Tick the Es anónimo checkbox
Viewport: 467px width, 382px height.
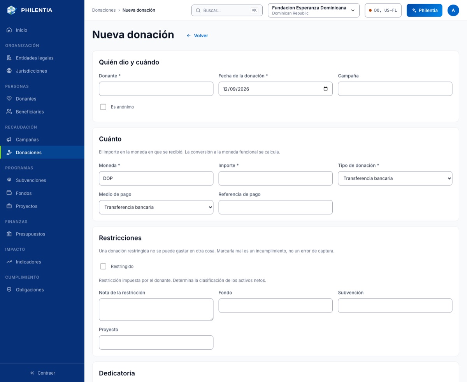click(103, 107)
